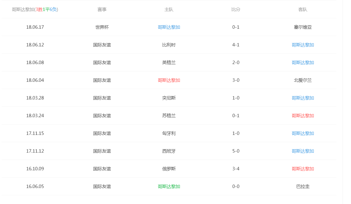Open away team 哥斯达黎加 in the 17.11.15 row
The height and width of the screenshot is (204, 351).
pyautogui.click(x=303, y=133)
